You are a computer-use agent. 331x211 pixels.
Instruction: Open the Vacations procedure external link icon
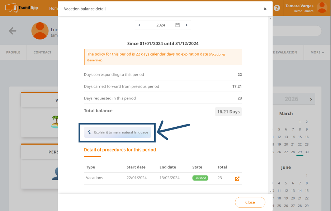[x=237, y=178]
